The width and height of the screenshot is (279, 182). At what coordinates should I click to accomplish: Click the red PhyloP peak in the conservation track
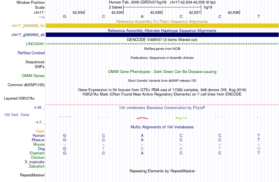[x=142, y=118]
